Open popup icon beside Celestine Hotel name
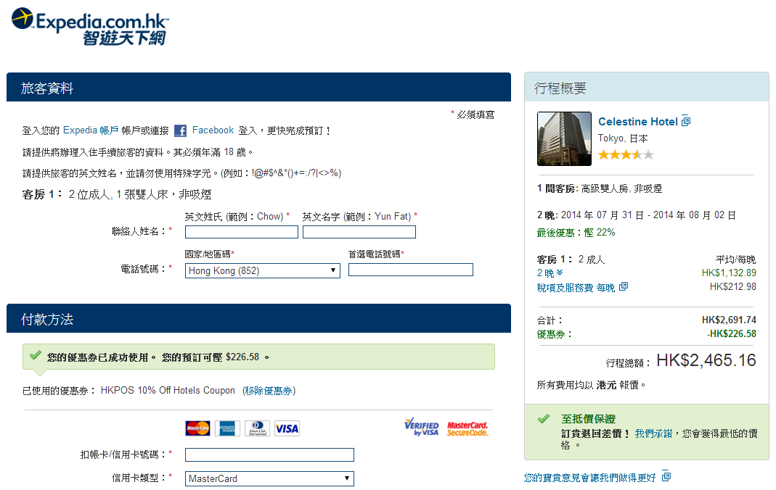Viewport: 776px width, 490px height. pos(686,122)
